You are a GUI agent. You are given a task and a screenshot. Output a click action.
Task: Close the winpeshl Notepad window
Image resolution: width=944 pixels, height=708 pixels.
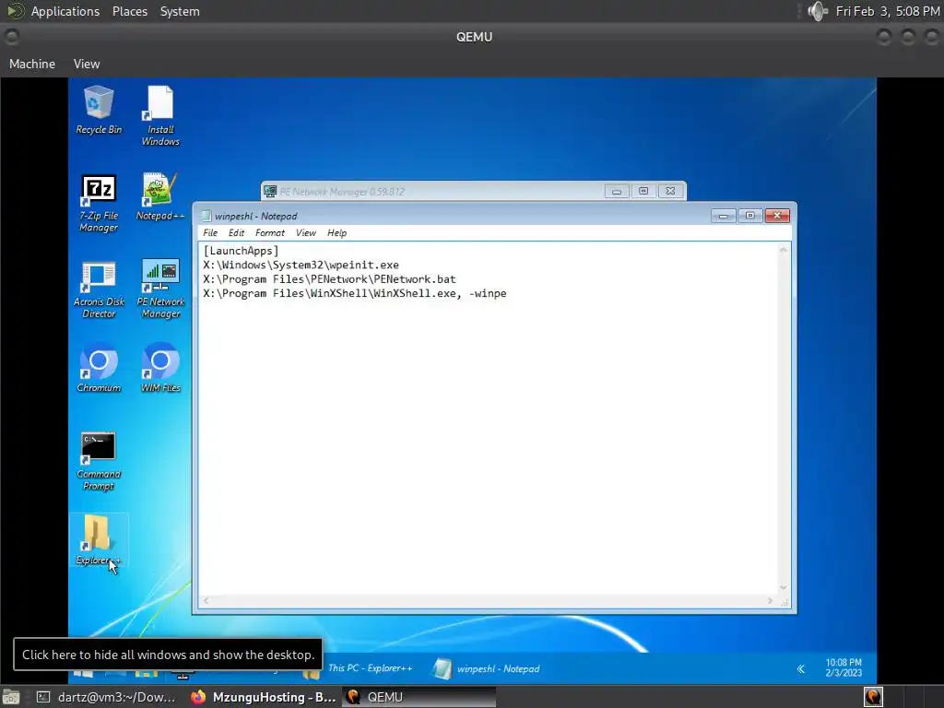point(776,216)
